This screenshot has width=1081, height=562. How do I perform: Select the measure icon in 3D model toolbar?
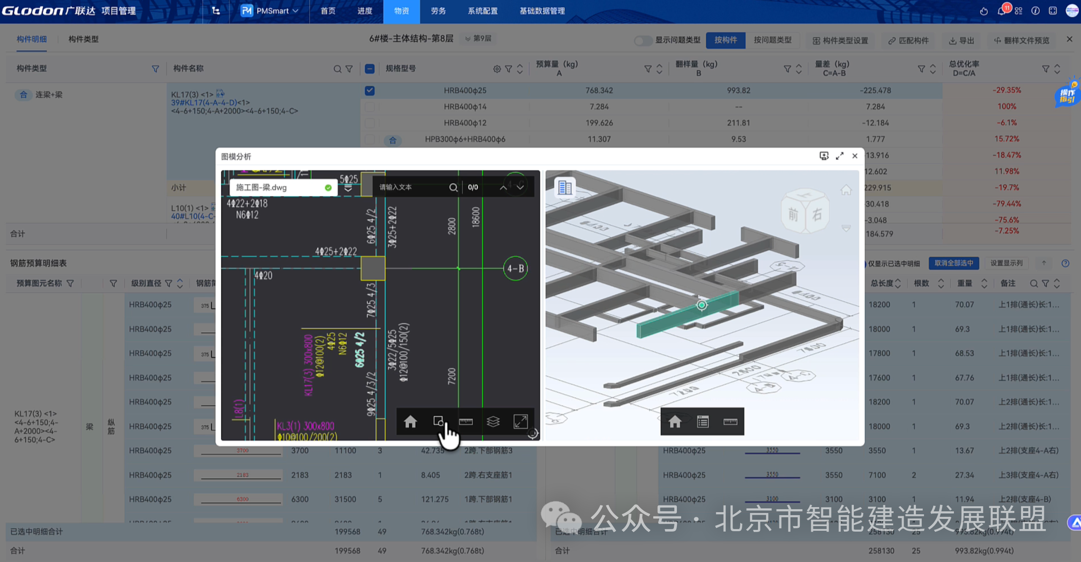pos(730,421)
